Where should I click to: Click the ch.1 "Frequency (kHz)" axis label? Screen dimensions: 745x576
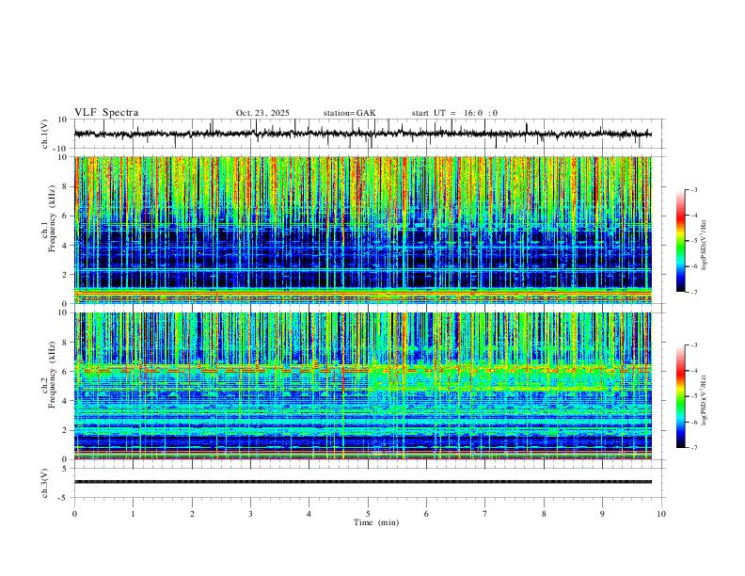pos(53,218)
